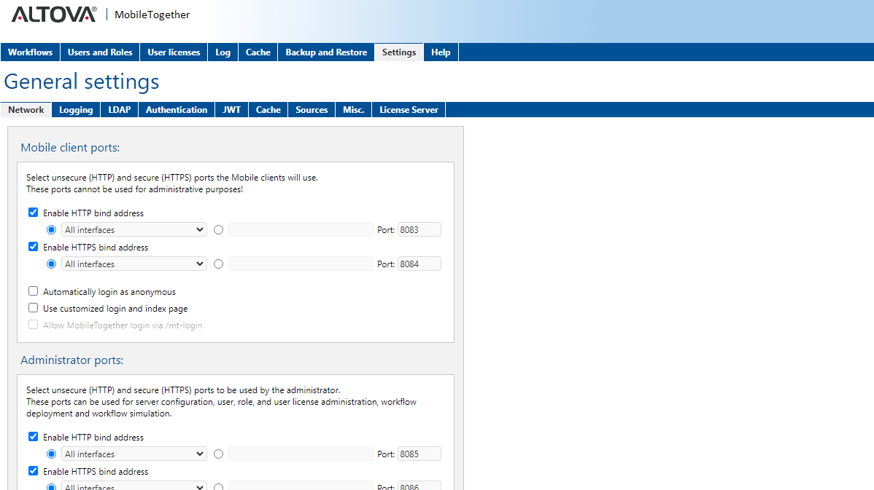Select the JWT settings subtab
This screenshot has width=874, height=490.
pyautogui.click(x=232, y=110)
